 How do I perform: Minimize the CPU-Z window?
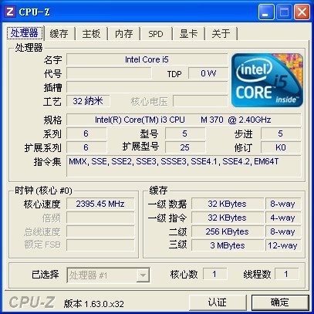[266, 12]
